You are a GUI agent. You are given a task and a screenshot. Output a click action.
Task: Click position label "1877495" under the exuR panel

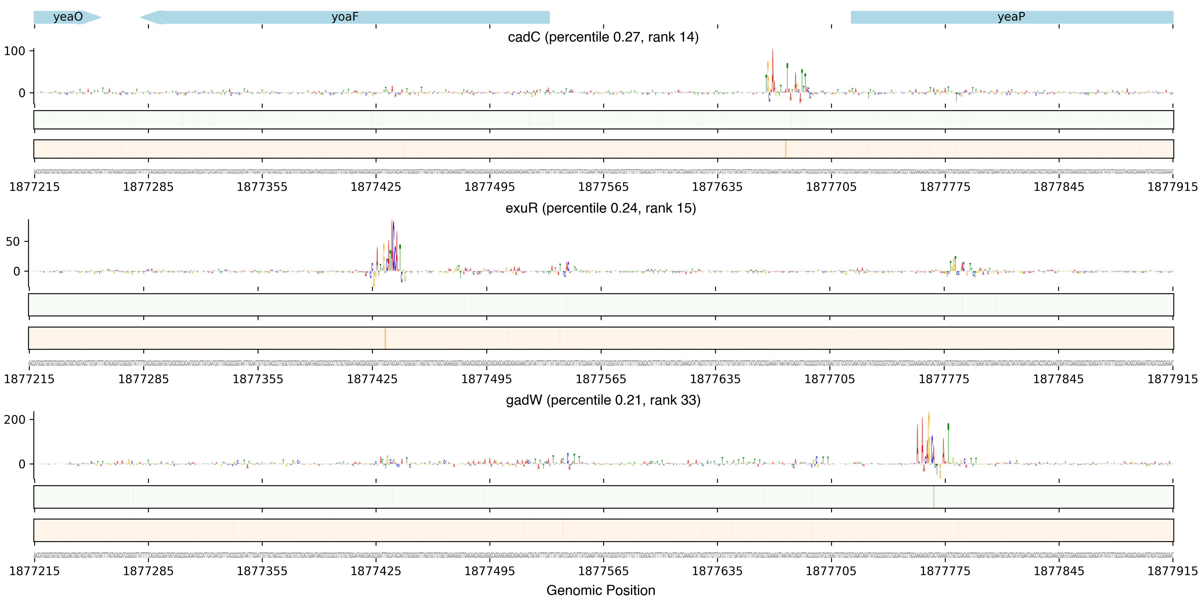487,379
